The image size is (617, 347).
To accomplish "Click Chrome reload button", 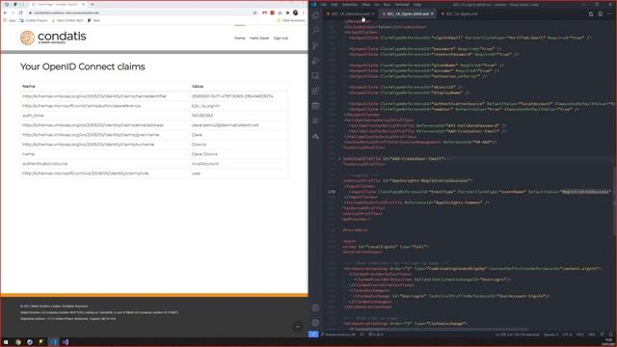I will click(x=20, y=13).
